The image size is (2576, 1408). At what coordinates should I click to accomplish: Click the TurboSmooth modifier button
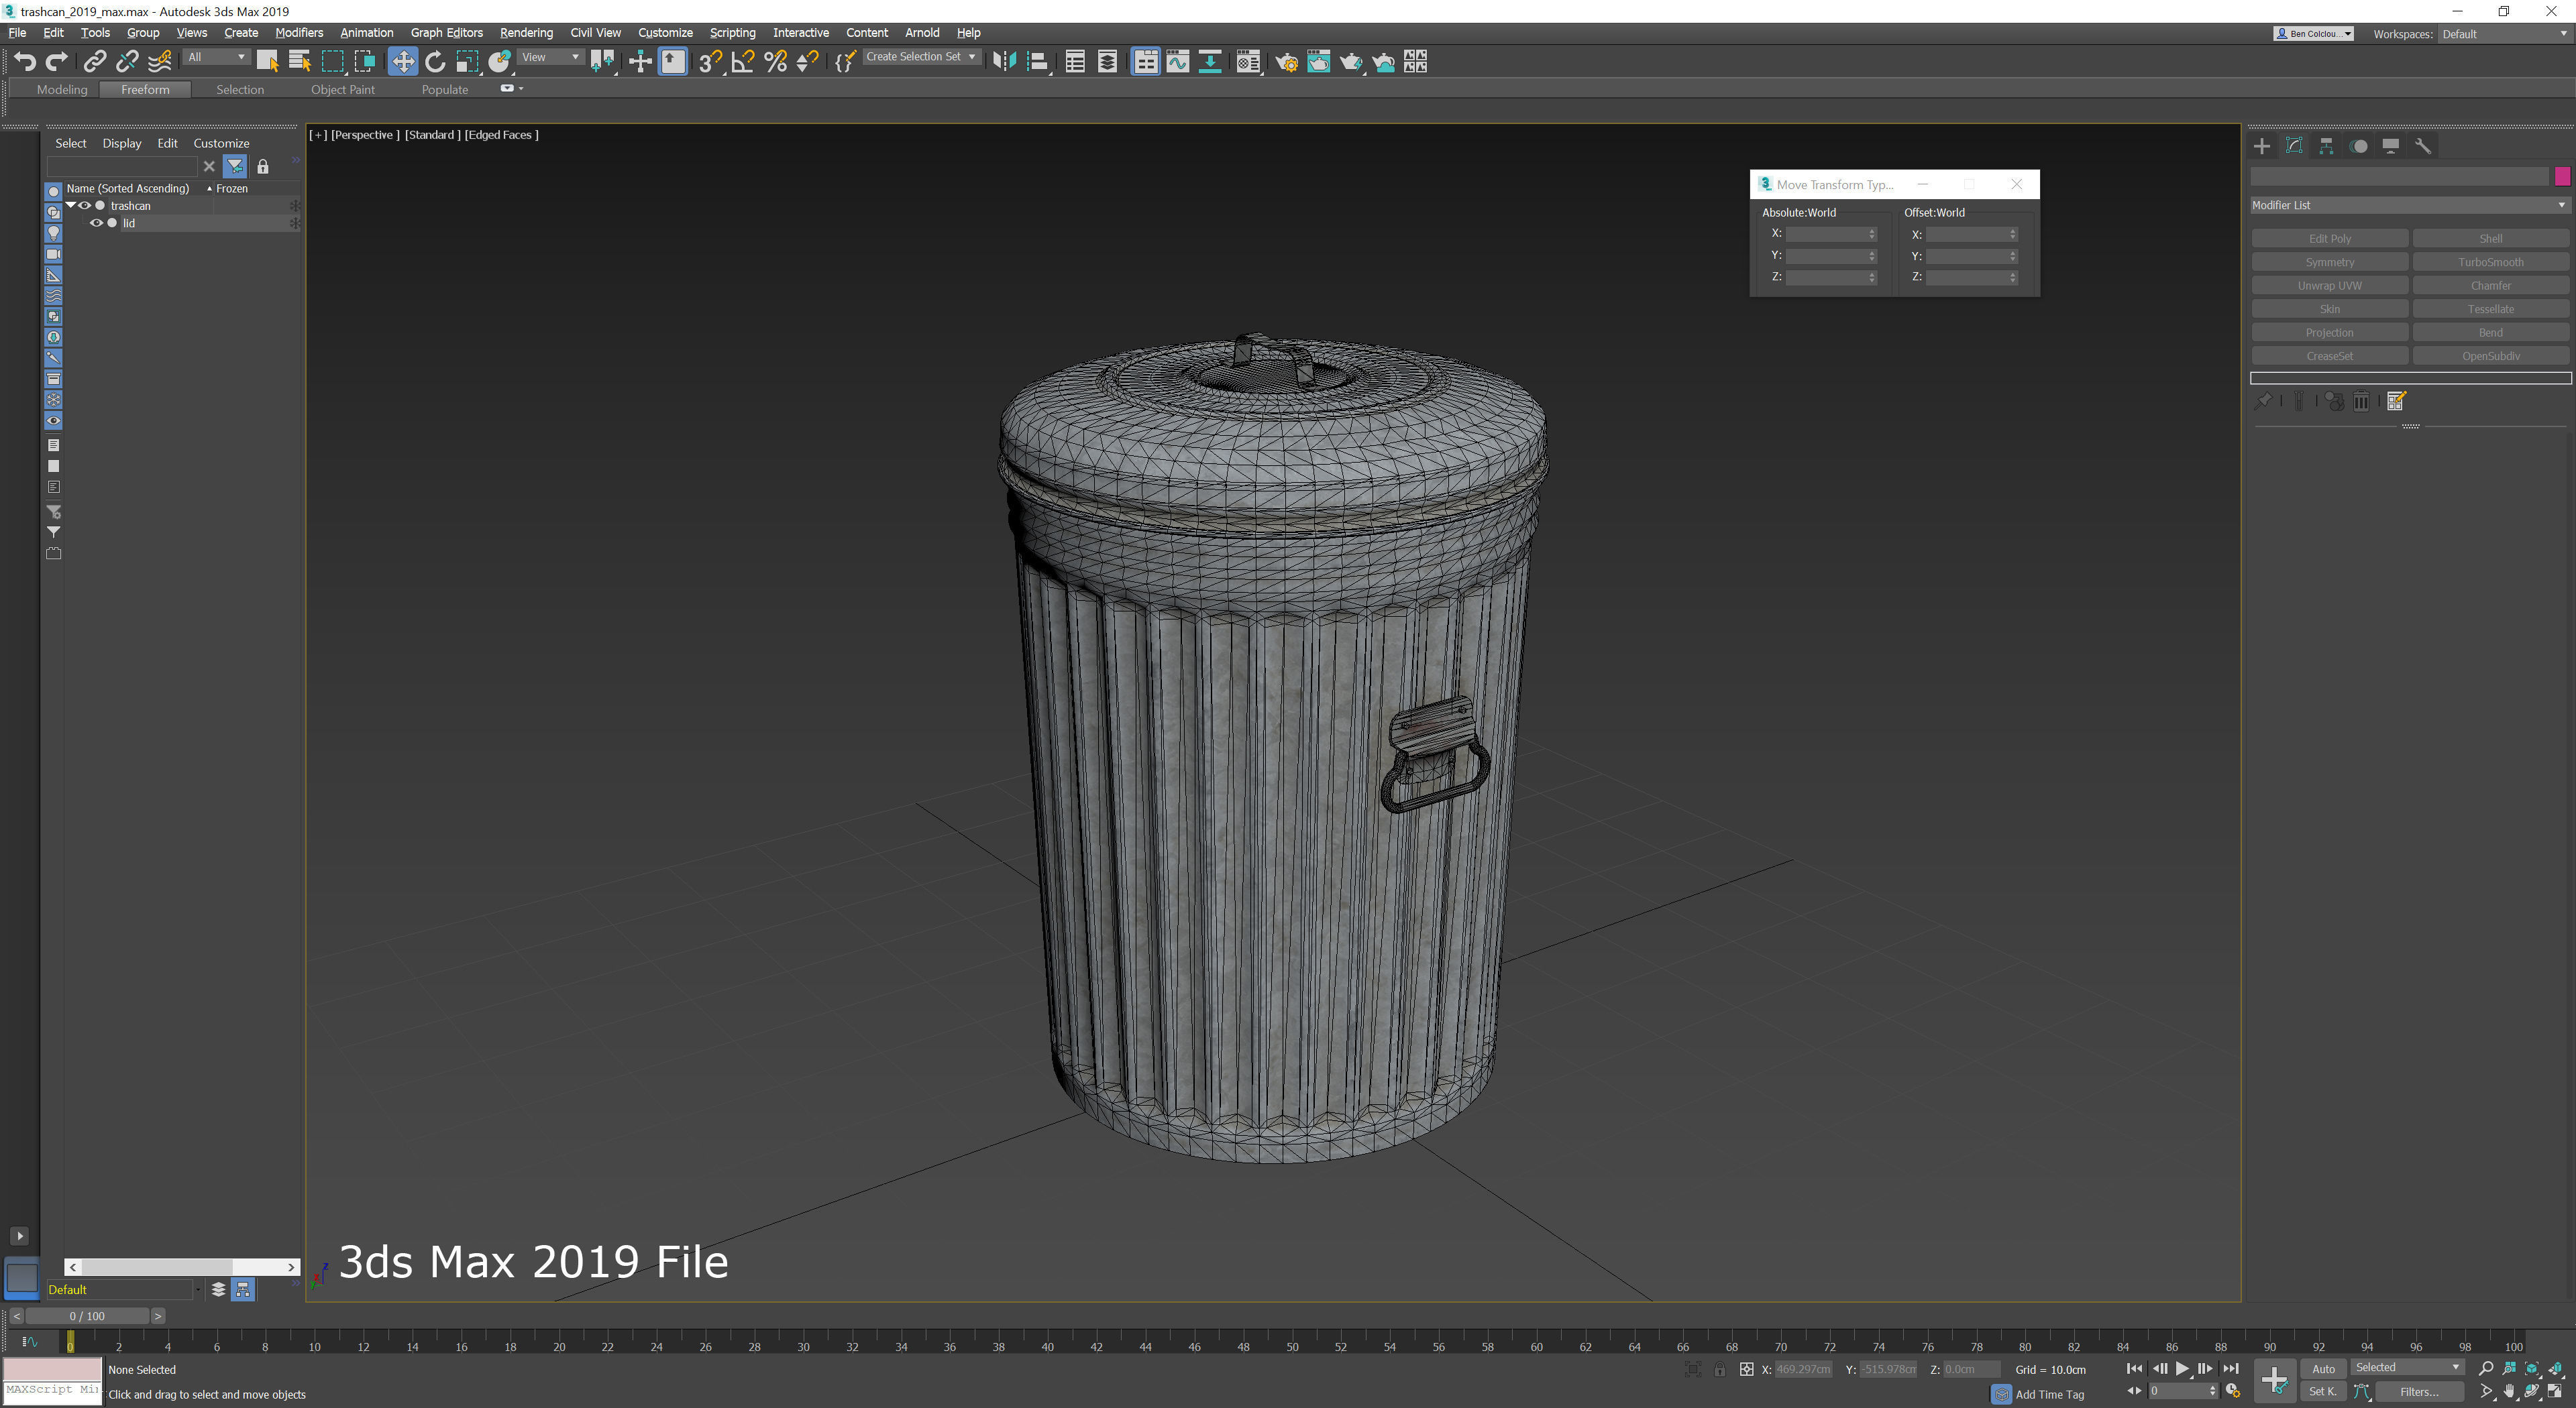(2490, 261)
